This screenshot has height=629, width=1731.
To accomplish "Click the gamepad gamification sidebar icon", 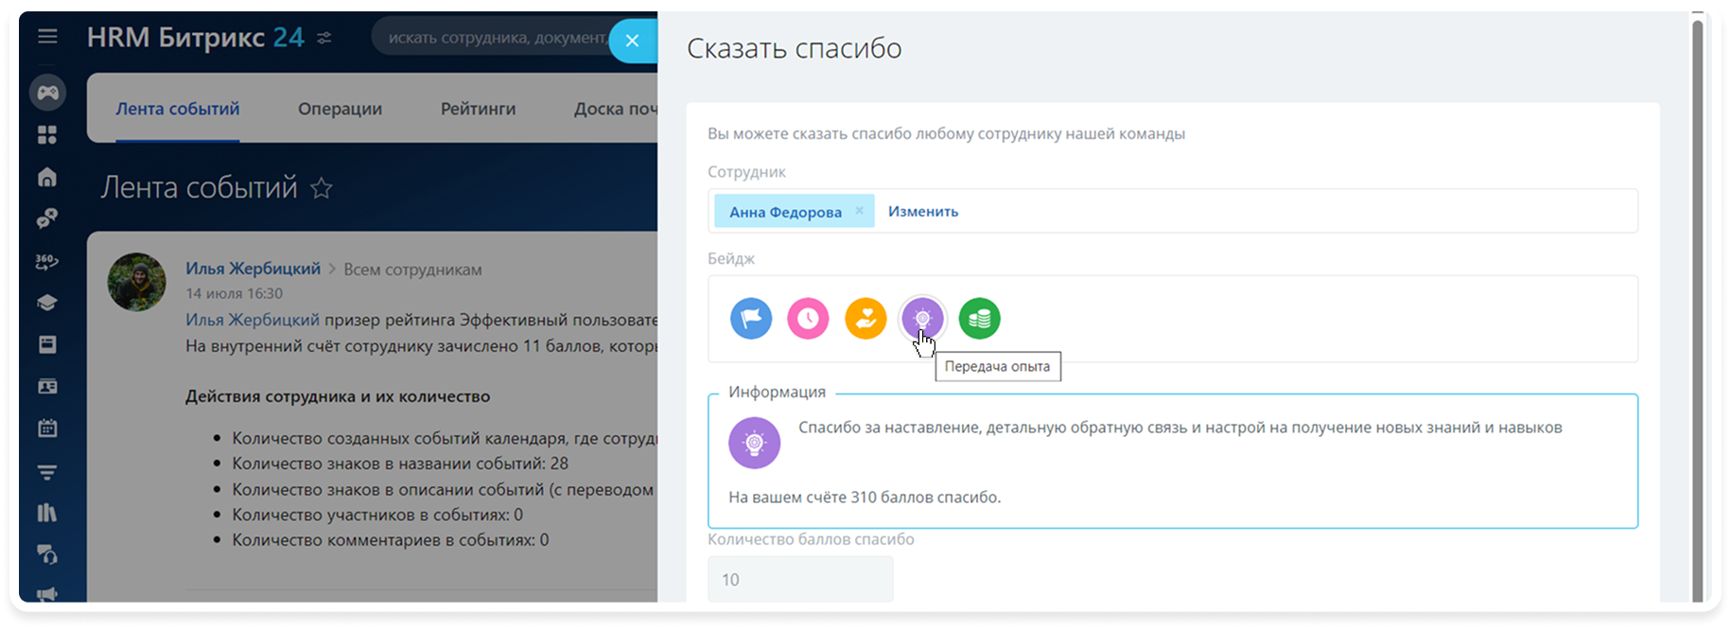I will [x=47, y=93].
